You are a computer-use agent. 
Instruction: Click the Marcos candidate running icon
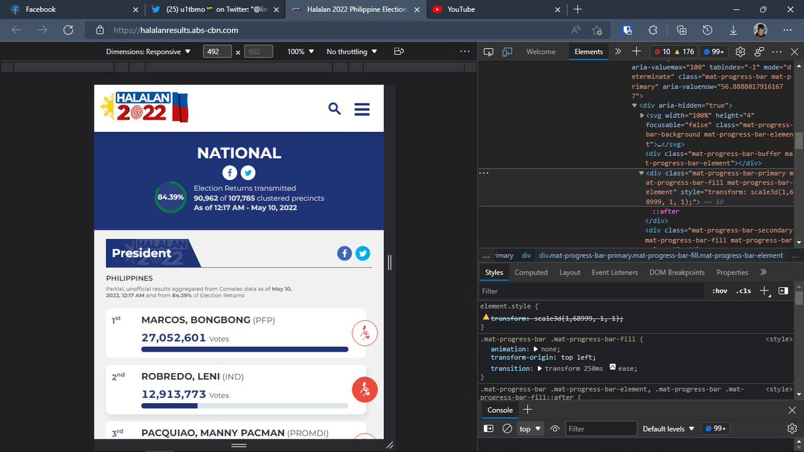pos(364,333)
